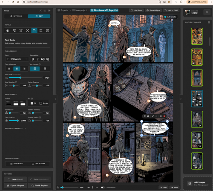Switch to Settings mode tab

click(x=16, y=16)
